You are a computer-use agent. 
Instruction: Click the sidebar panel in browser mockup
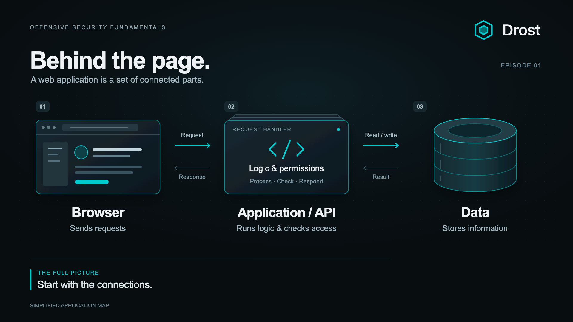[x=55, y=164]
